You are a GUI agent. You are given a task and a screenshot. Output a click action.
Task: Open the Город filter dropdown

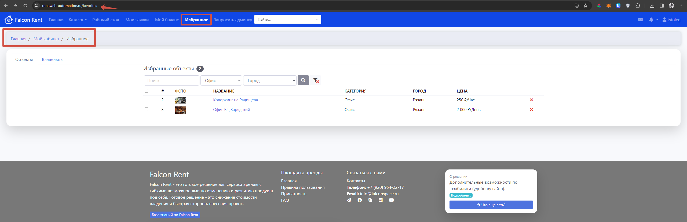pos(270,80)
